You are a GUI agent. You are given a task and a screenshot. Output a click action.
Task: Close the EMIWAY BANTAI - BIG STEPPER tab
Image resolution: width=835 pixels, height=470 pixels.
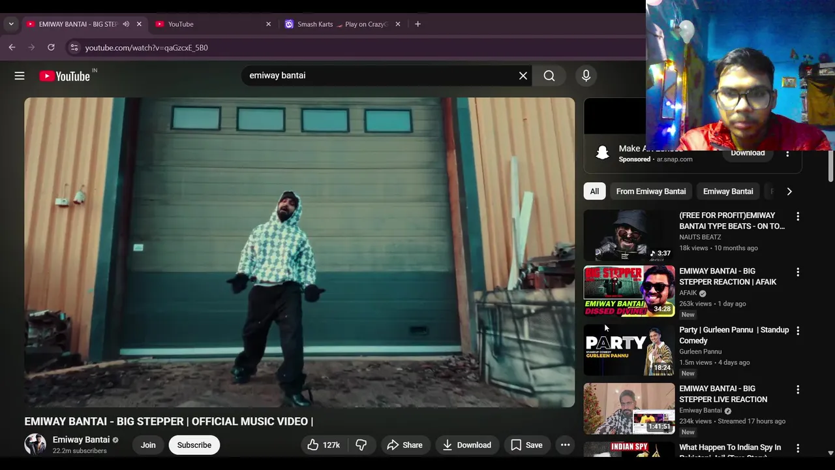click(x=139, y=24)
